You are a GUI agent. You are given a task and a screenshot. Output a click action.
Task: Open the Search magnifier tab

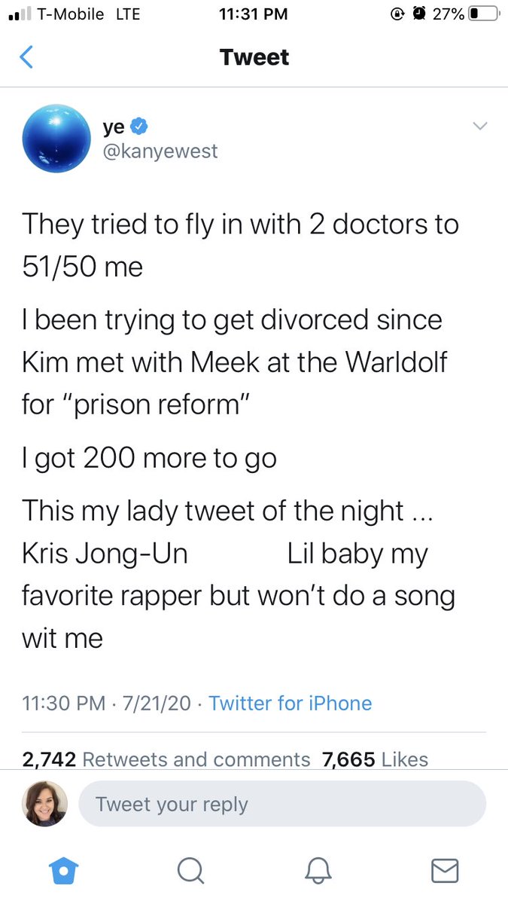click(x=191, y=870)
